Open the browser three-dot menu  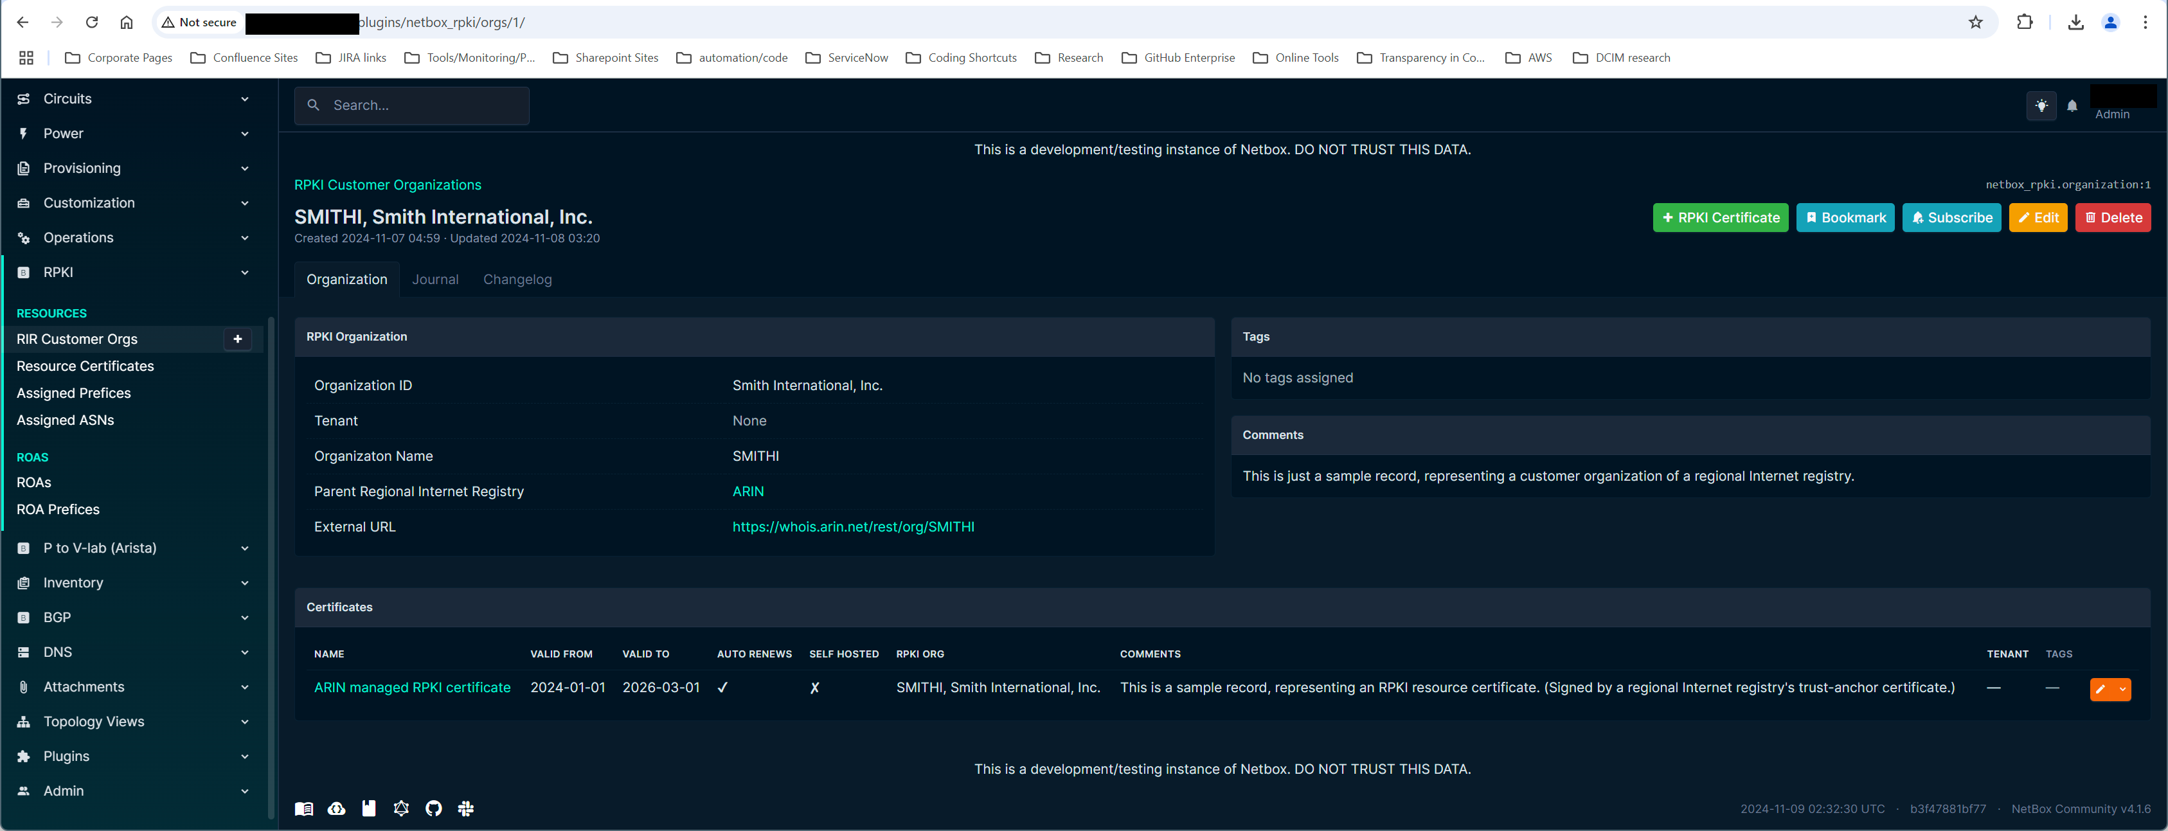click(x=2144, y=22)
